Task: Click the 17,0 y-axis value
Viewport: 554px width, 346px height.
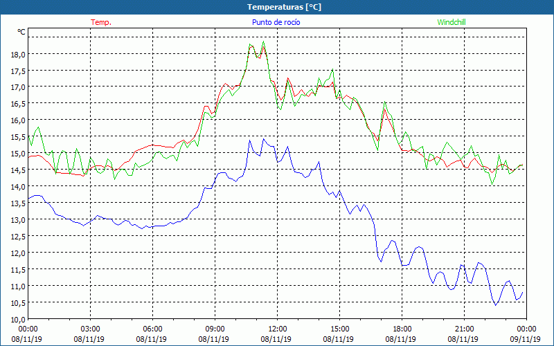Action: tap(19, 87)
